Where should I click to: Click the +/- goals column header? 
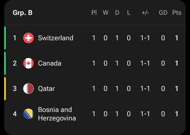pyautogui.click(x=145, y=13)
